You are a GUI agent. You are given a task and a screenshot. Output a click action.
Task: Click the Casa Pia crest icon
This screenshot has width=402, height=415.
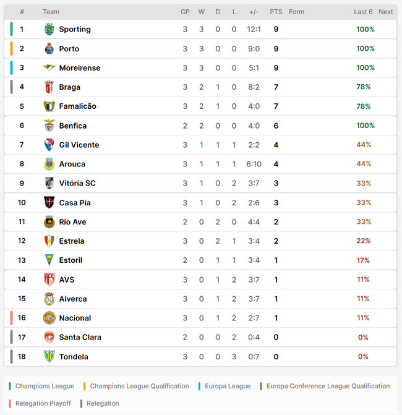49,202
